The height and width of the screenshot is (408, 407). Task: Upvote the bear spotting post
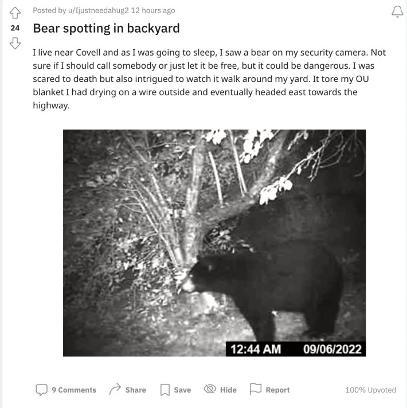(x=15, y=13)
